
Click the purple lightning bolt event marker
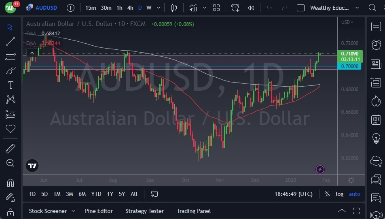point(320,169)
